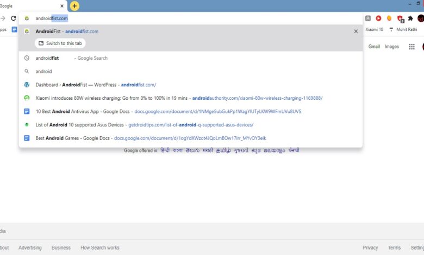
Task: Remove the AndroidFist suggestion with X
Action: point(356,31)
